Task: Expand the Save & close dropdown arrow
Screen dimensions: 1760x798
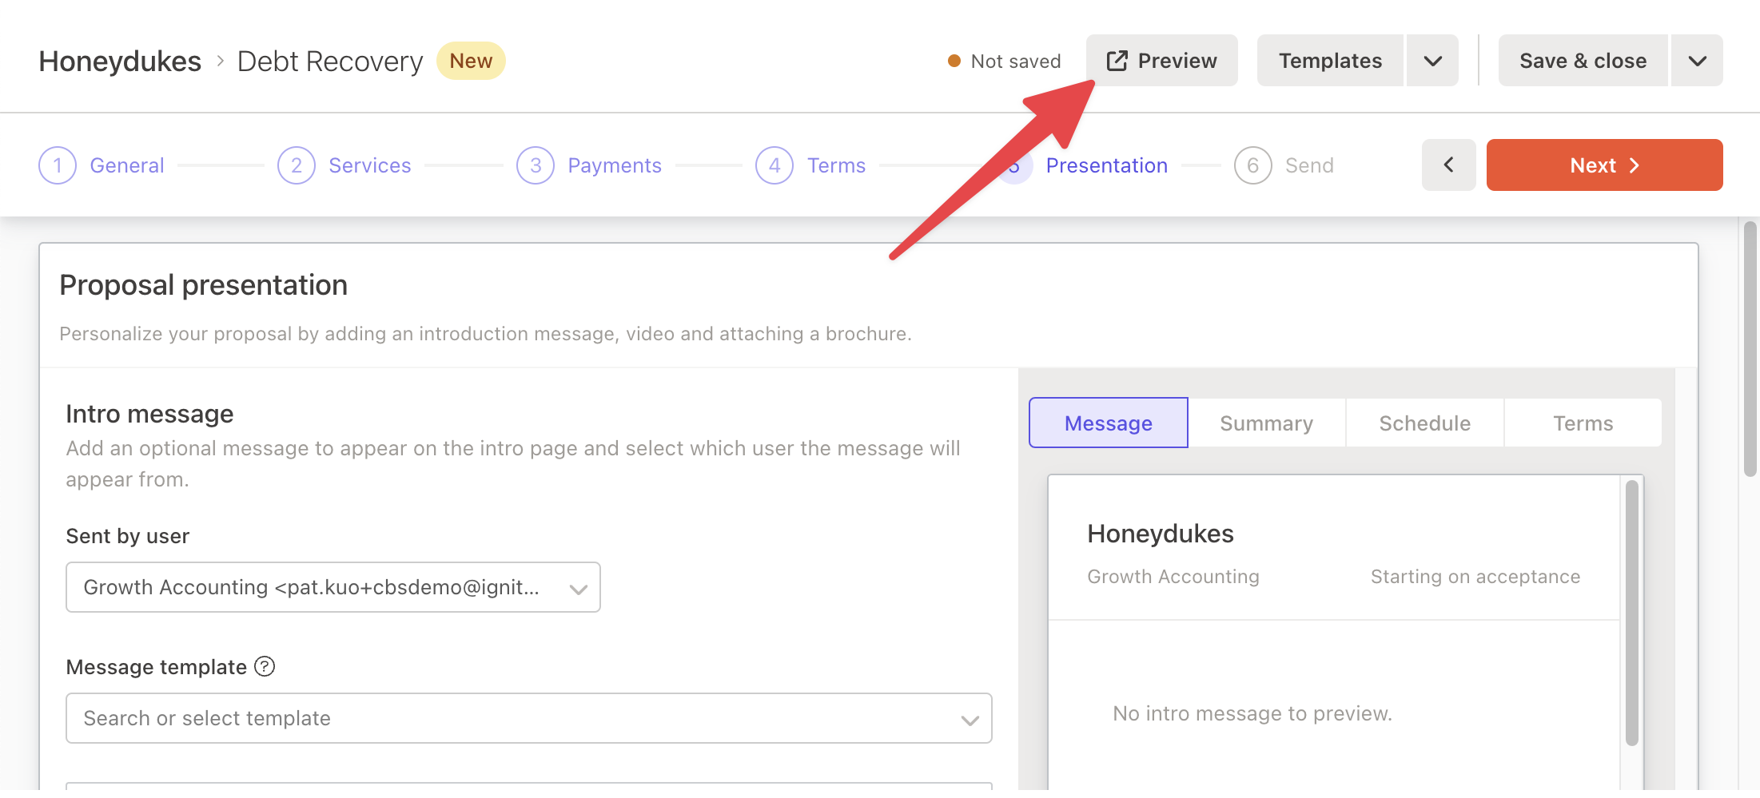Action: coord(1697,61)
